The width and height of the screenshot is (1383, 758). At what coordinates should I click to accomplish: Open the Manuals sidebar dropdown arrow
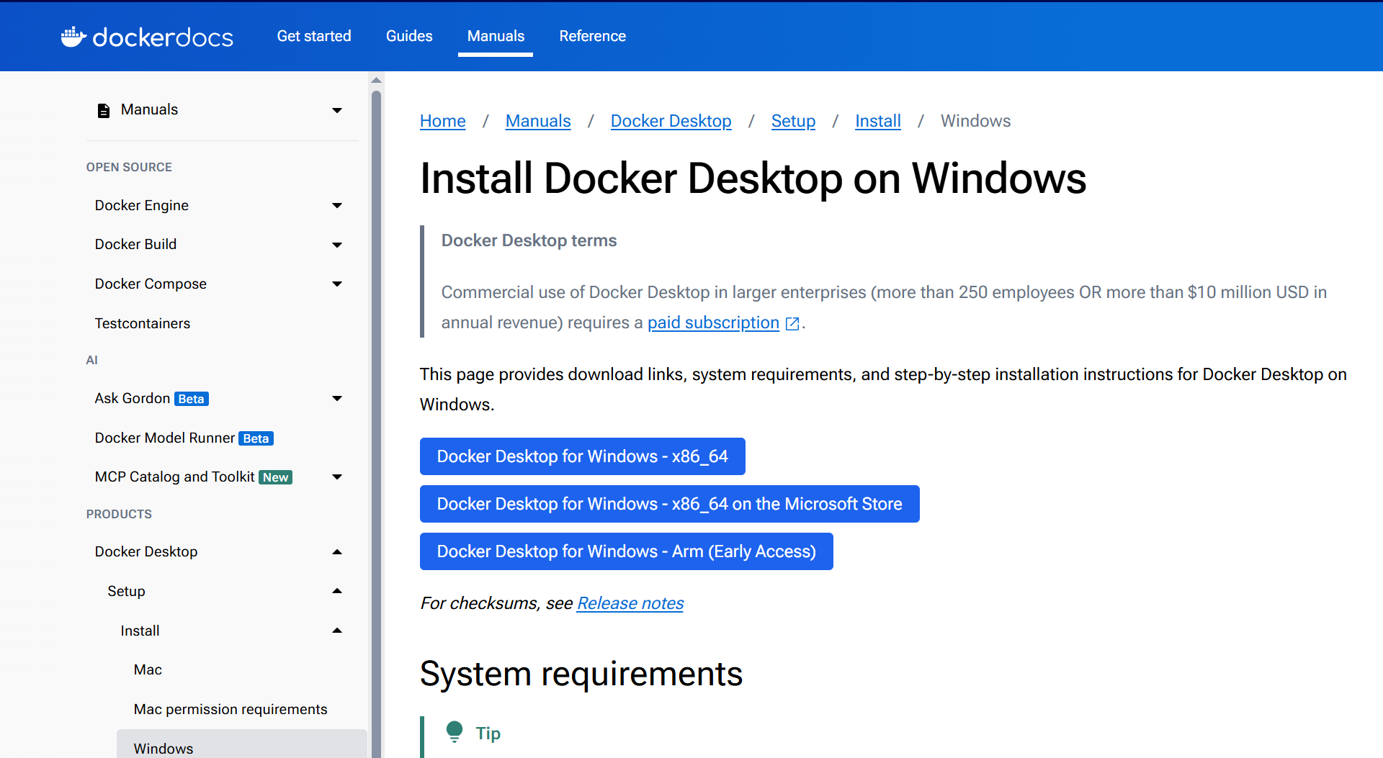coord(337,110)
